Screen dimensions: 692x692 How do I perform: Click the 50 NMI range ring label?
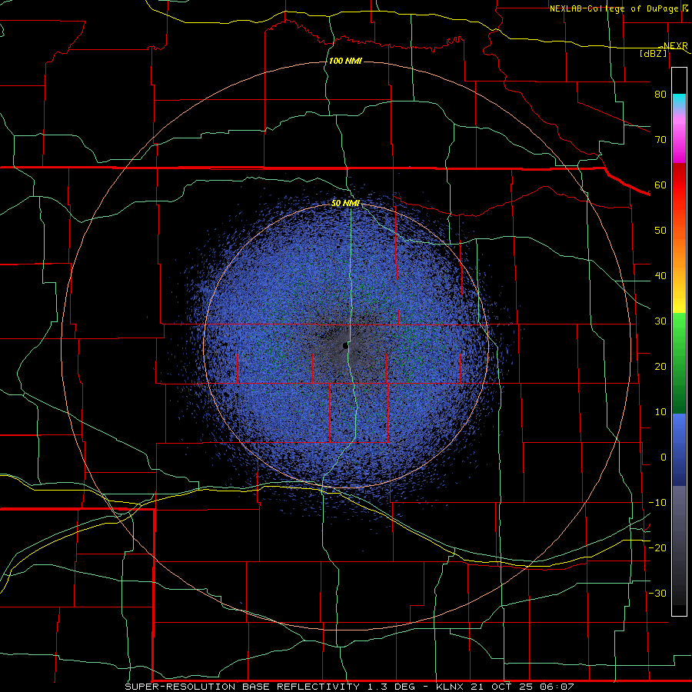(x=345, y=204)
